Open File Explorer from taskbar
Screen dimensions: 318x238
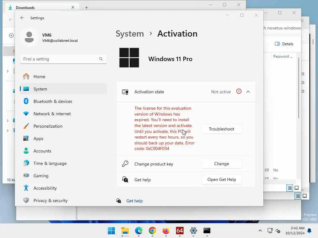point(125,231)
